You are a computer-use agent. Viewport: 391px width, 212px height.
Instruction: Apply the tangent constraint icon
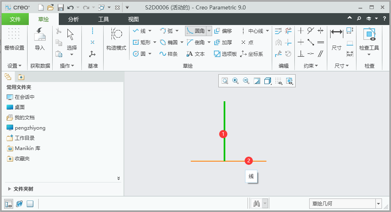310,31
